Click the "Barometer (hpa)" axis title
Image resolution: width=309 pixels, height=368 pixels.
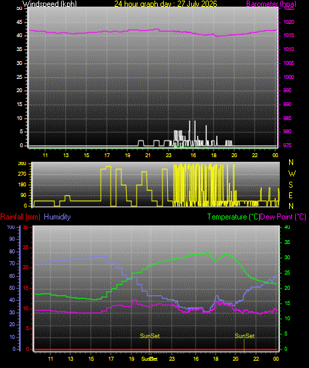tap(271, 4)
